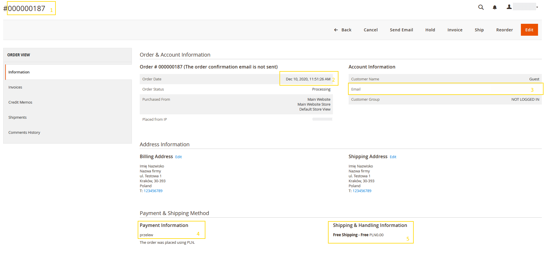
Task: Open the Invoices tab
Action: tap(15, 87)
